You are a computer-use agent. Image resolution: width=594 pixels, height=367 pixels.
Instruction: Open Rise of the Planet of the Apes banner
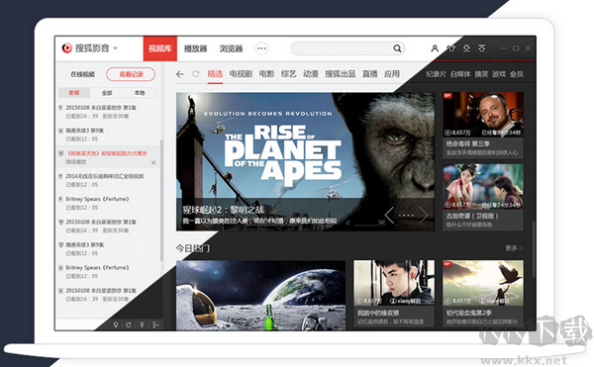coord(305,161)
